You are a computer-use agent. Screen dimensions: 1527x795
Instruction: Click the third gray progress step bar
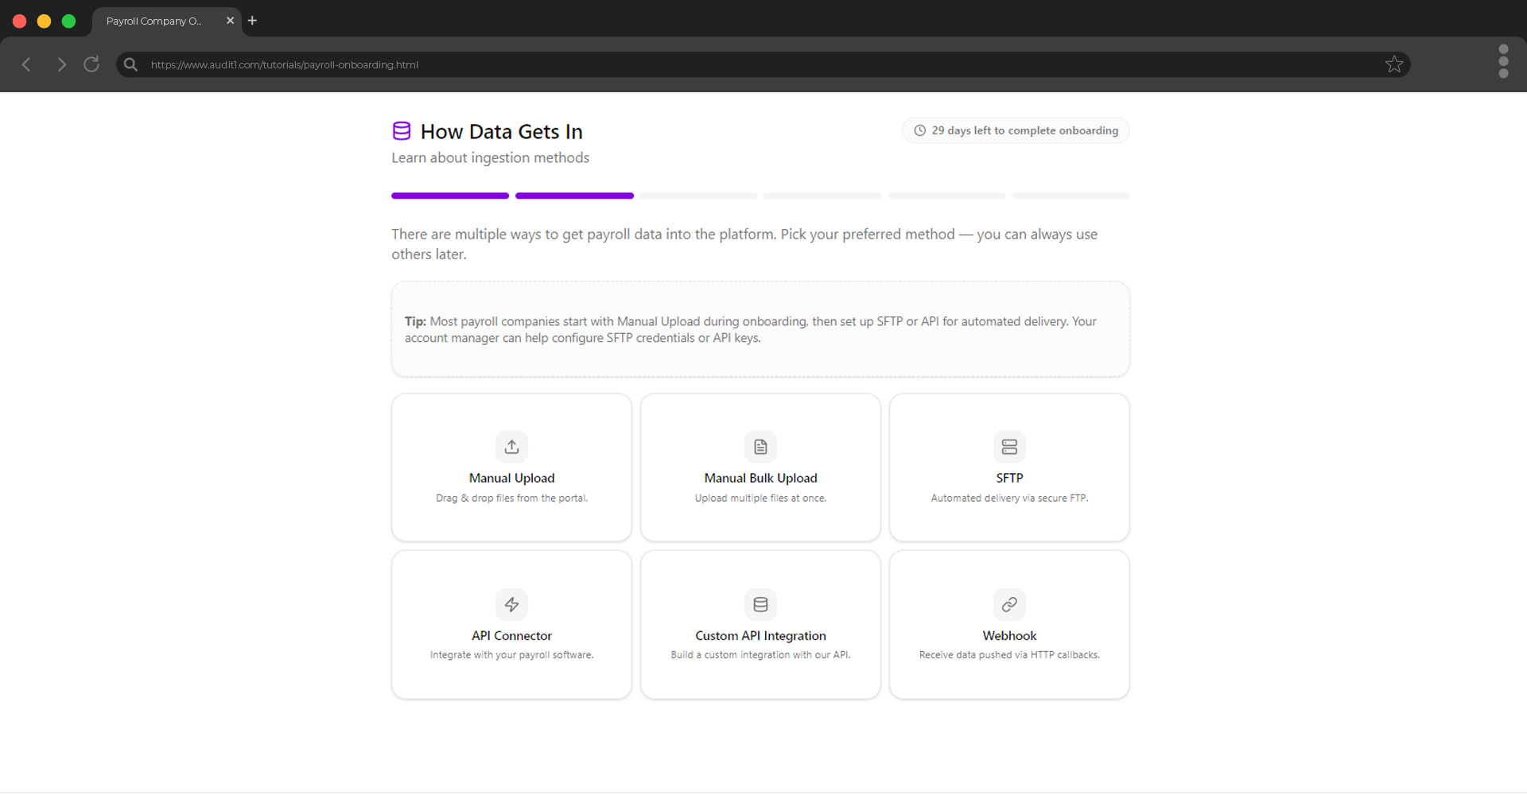698,196
